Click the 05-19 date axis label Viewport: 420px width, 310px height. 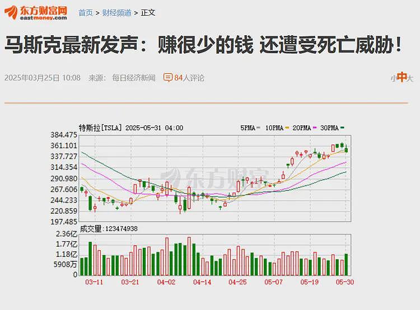pyautogui.click(x=309, y=282)
